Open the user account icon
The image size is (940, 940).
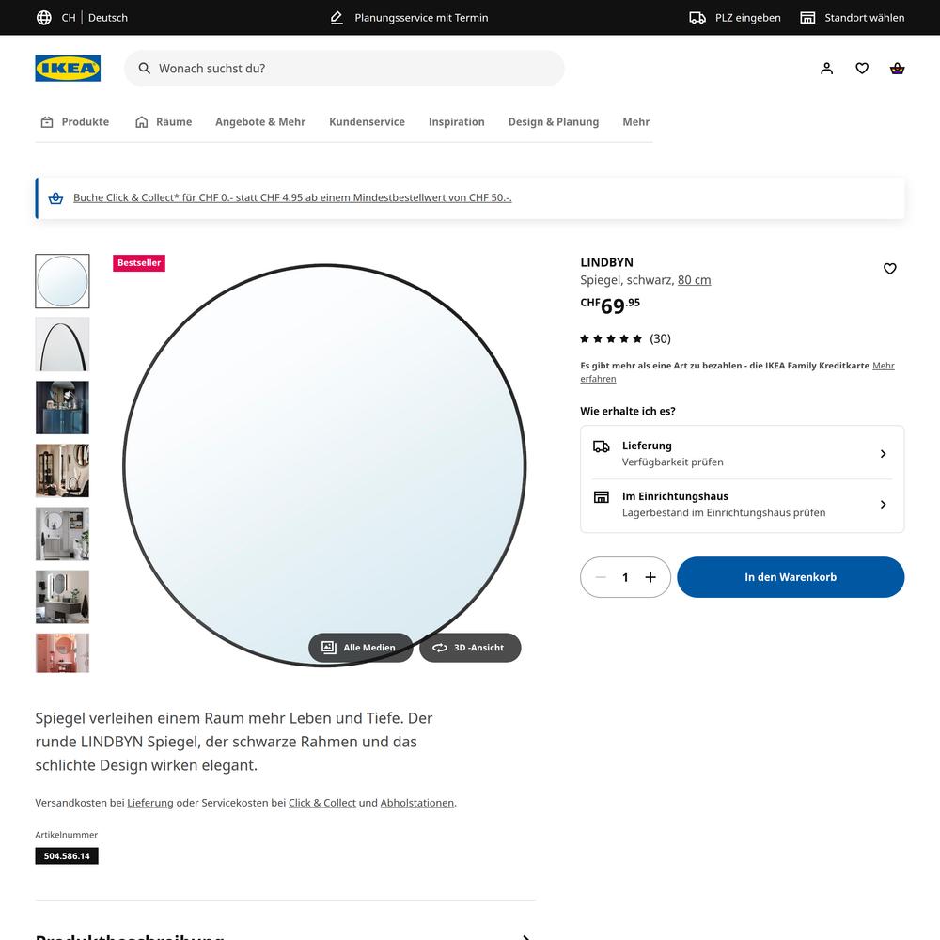(826, 69)
